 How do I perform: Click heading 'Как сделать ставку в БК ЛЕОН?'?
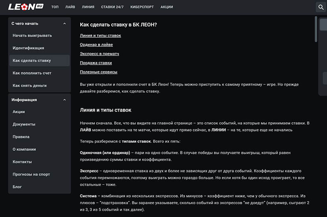(118, 25)
